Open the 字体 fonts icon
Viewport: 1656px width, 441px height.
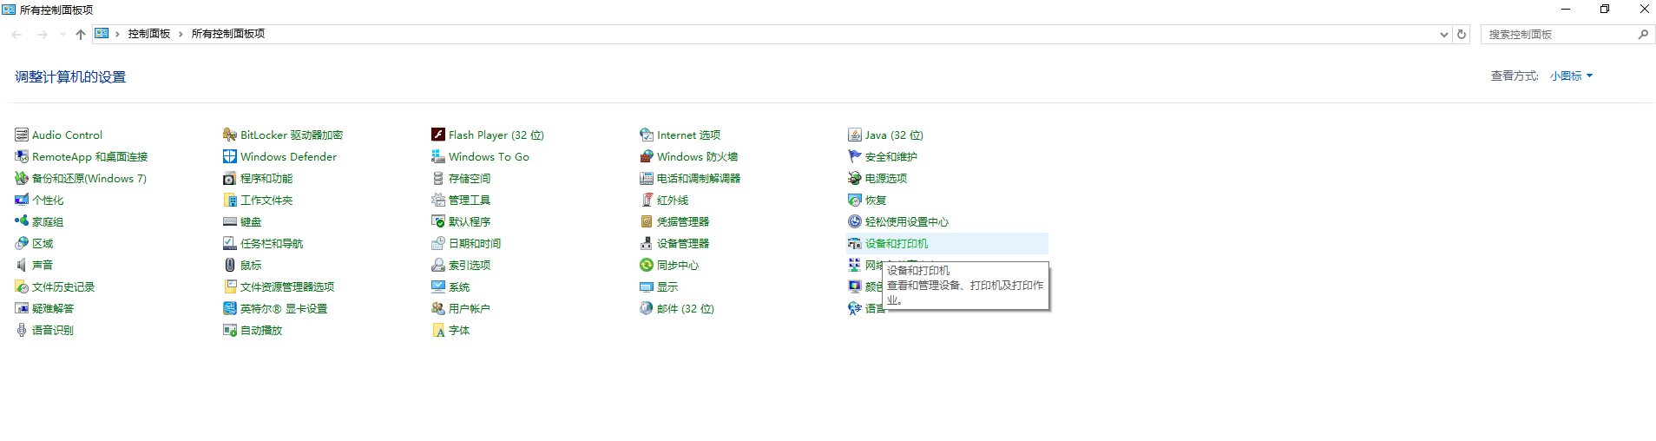click(x=438, y=330)
